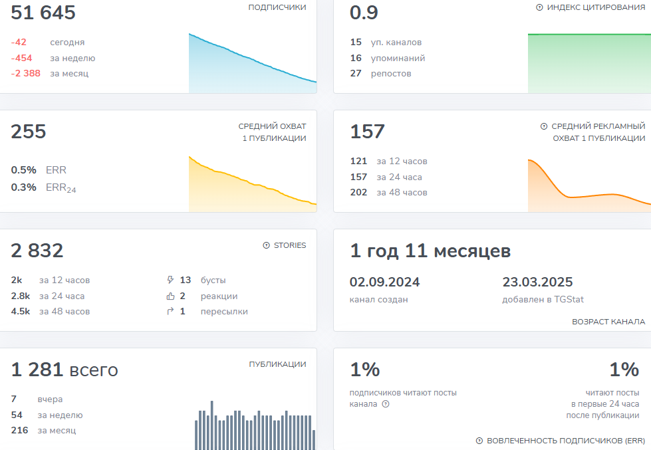Click '121 за 12 часов' row
This screenshot has width=651, height=450.
(x=388, y=162)
